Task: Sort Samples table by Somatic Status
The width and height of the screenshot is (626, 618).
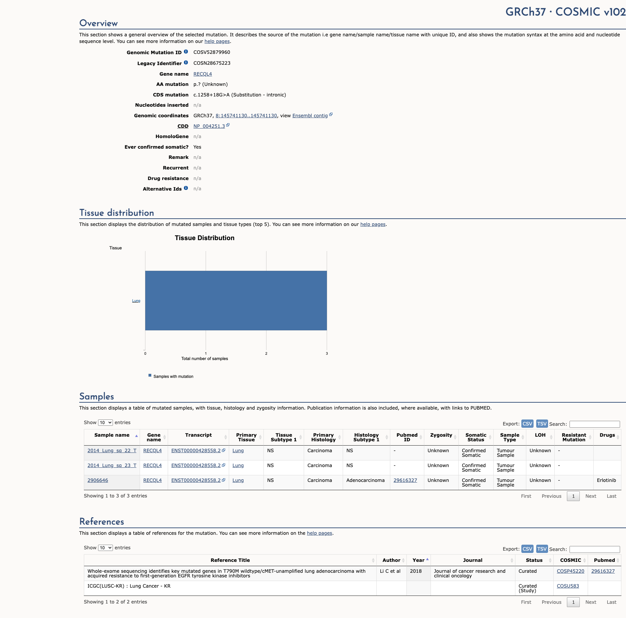Action: [x=476, y=437]
